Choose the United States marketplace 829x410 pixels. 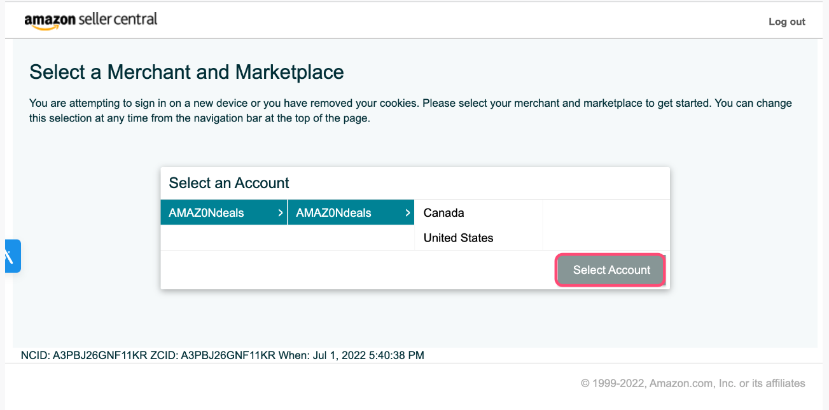(x=458, y=238)
